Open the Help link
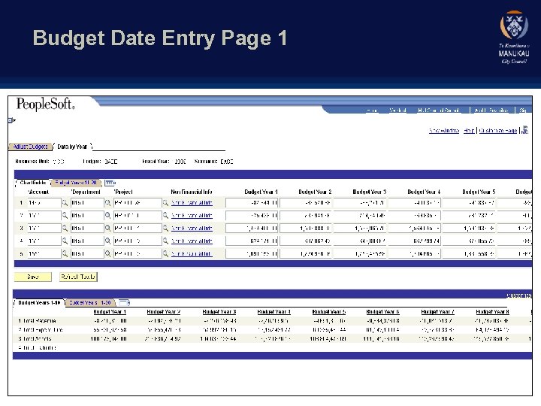The image size is (541, 406). point(469,130)
